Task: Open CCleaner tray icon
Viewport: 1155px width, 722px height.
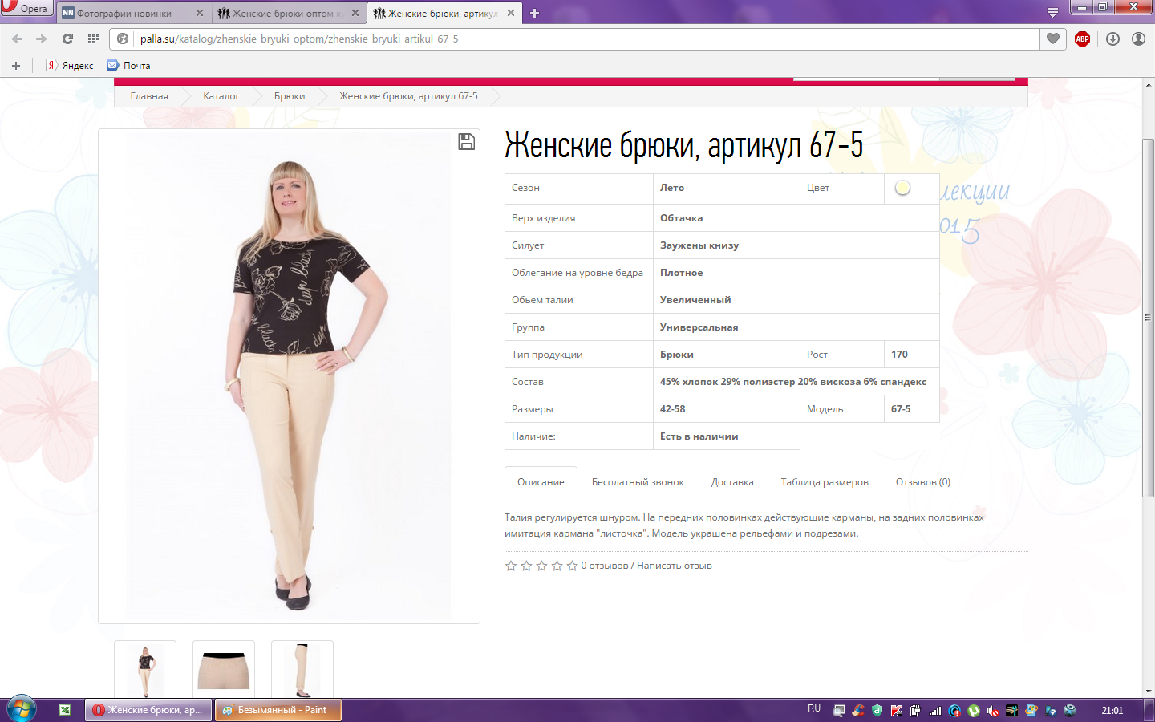Action: tap(858, 711)
